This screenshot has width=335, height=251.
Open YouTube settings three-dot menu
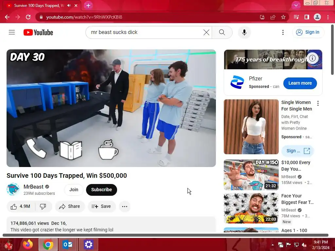tap(283, 32)
